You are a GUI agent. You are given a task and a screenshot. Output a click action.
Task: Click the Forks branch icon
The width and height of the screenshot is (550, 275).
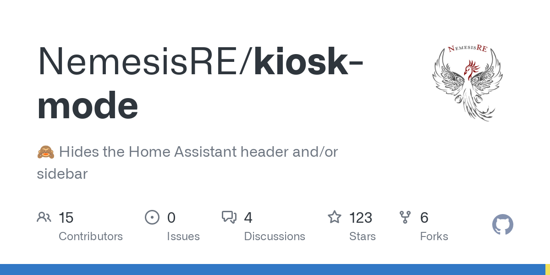(x=405, y=217)
